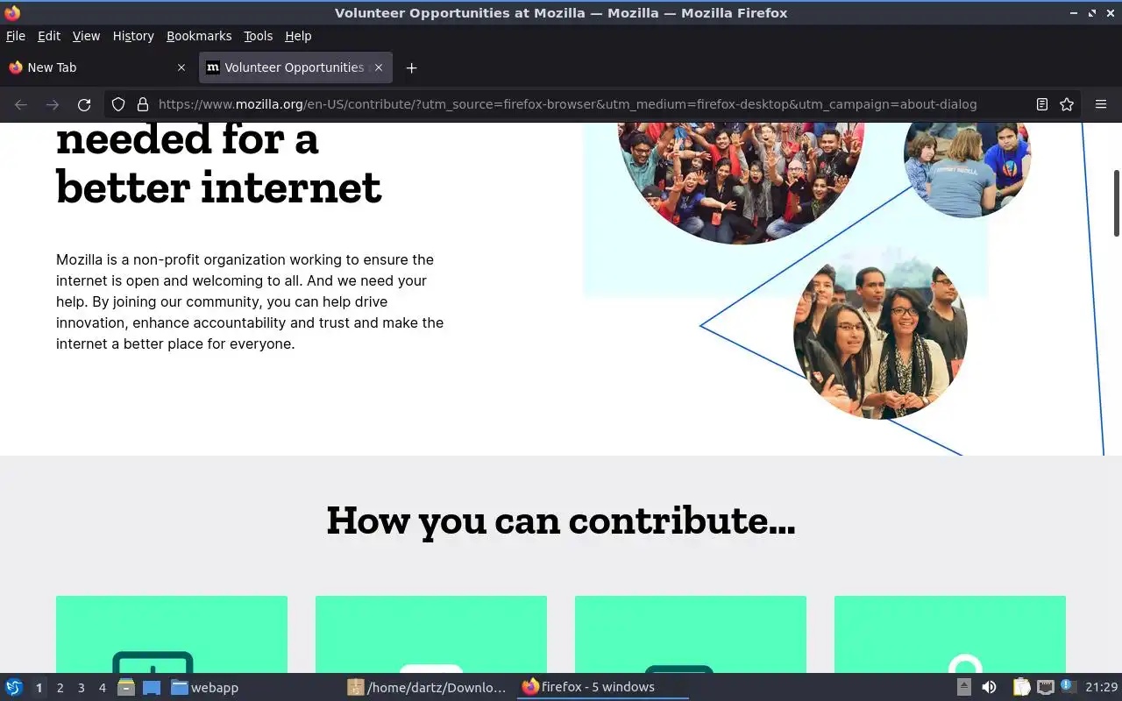1122x701 pixels.
Task: Close the Firefox window
Action: [x=1110, y=13]
